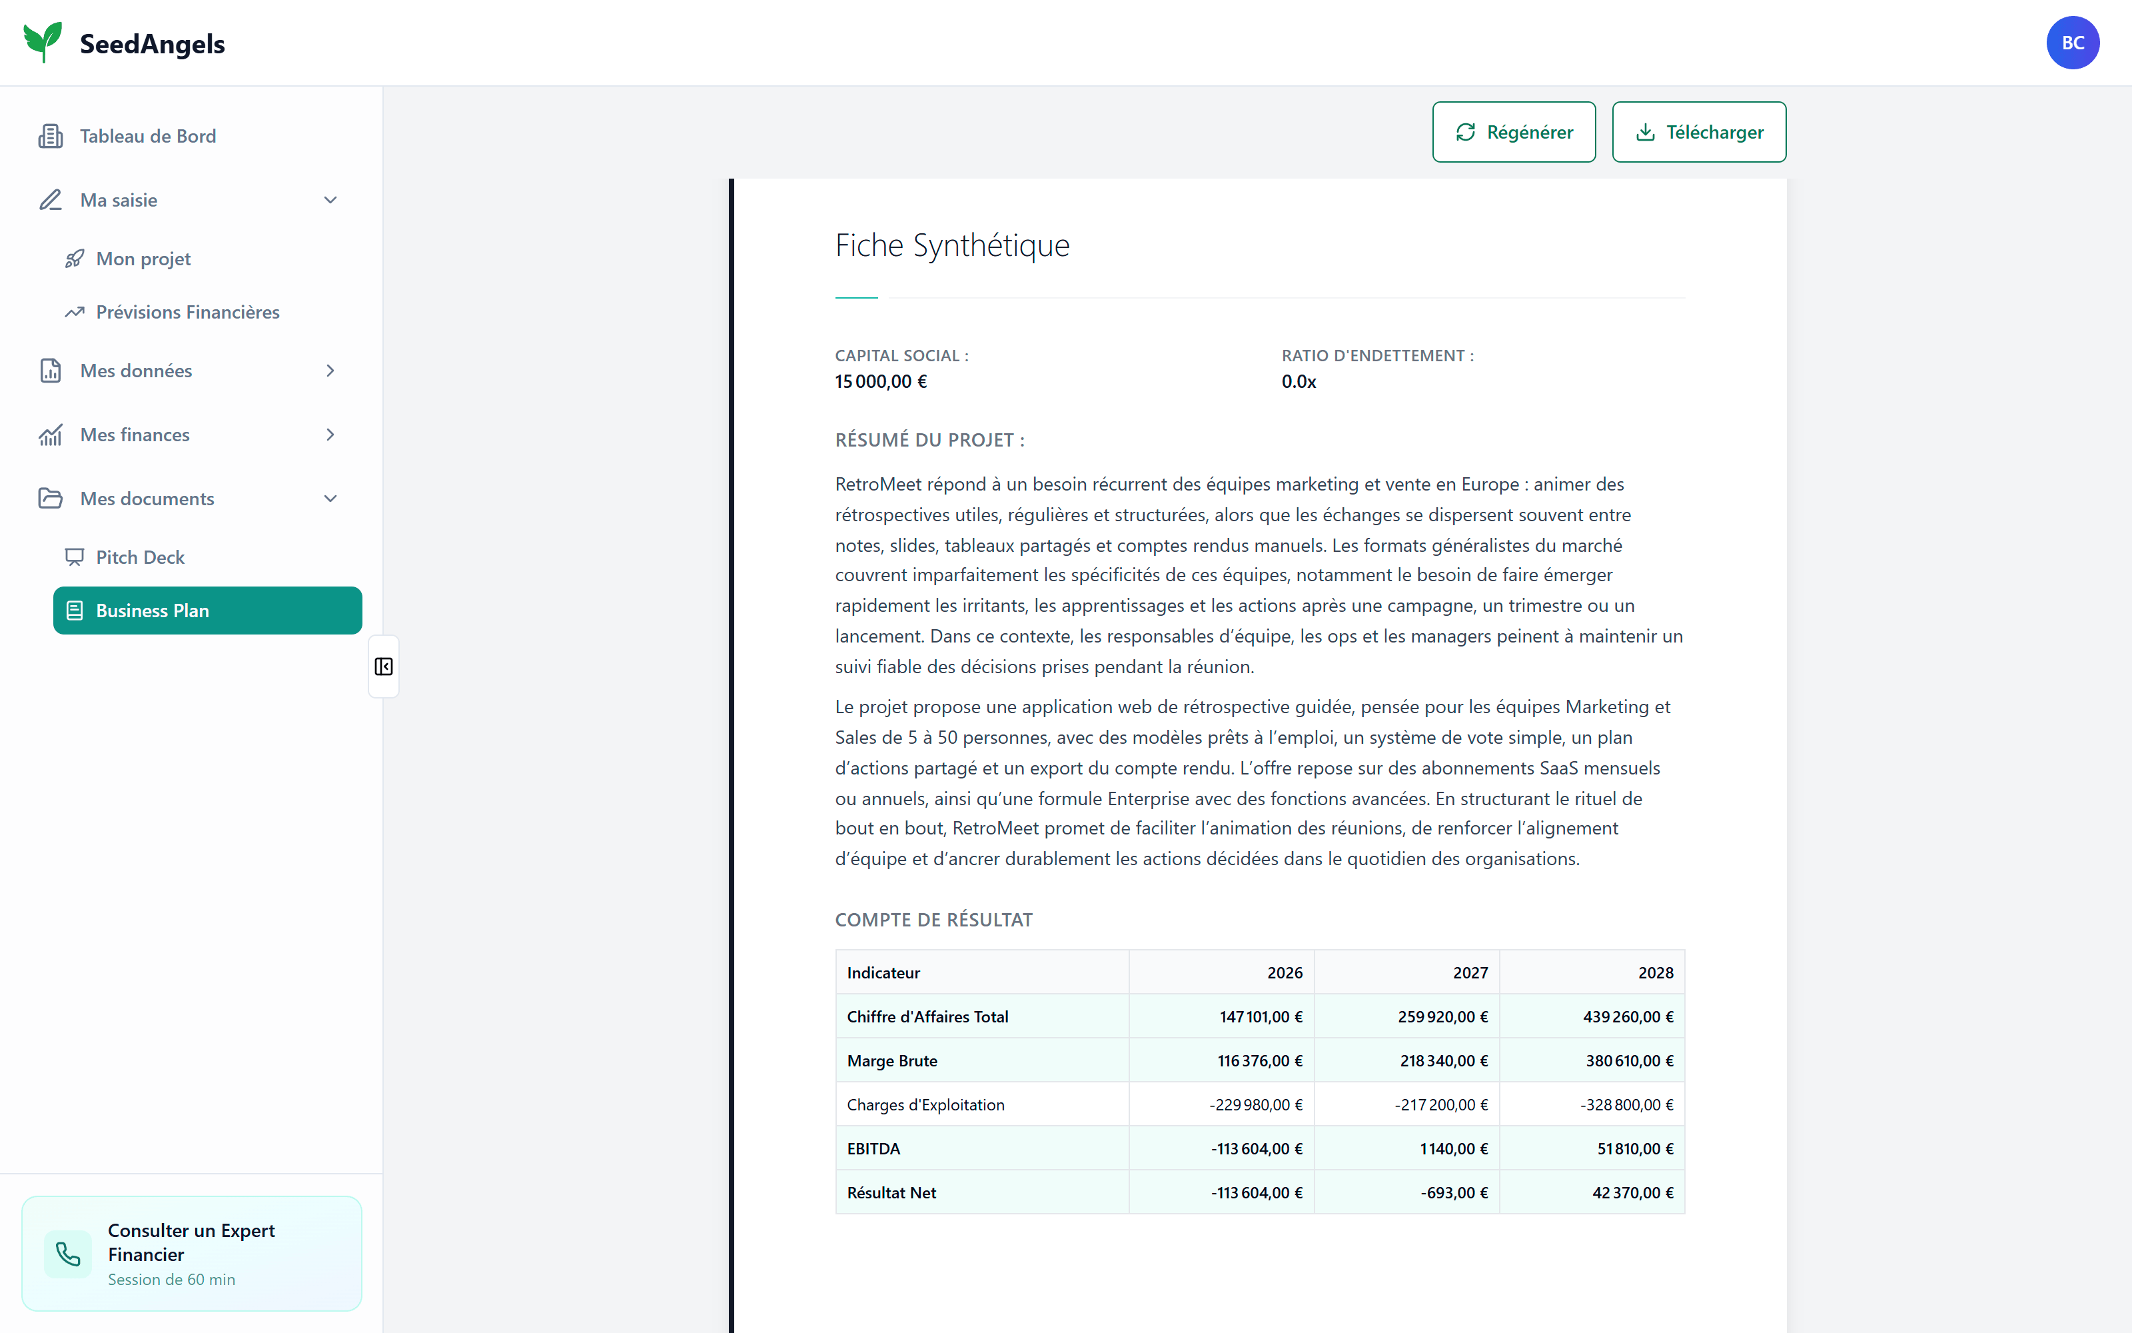Click the phone icon in expert card
This screenshot has width=2132, height=1333.
point(68,1254)
